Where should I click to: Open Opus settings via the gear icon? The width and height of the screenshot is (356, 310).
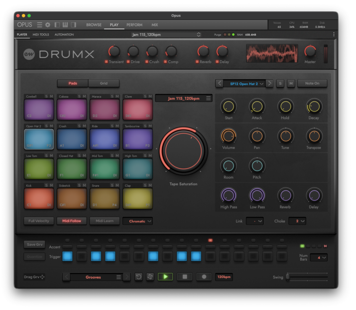pos(48,25)
